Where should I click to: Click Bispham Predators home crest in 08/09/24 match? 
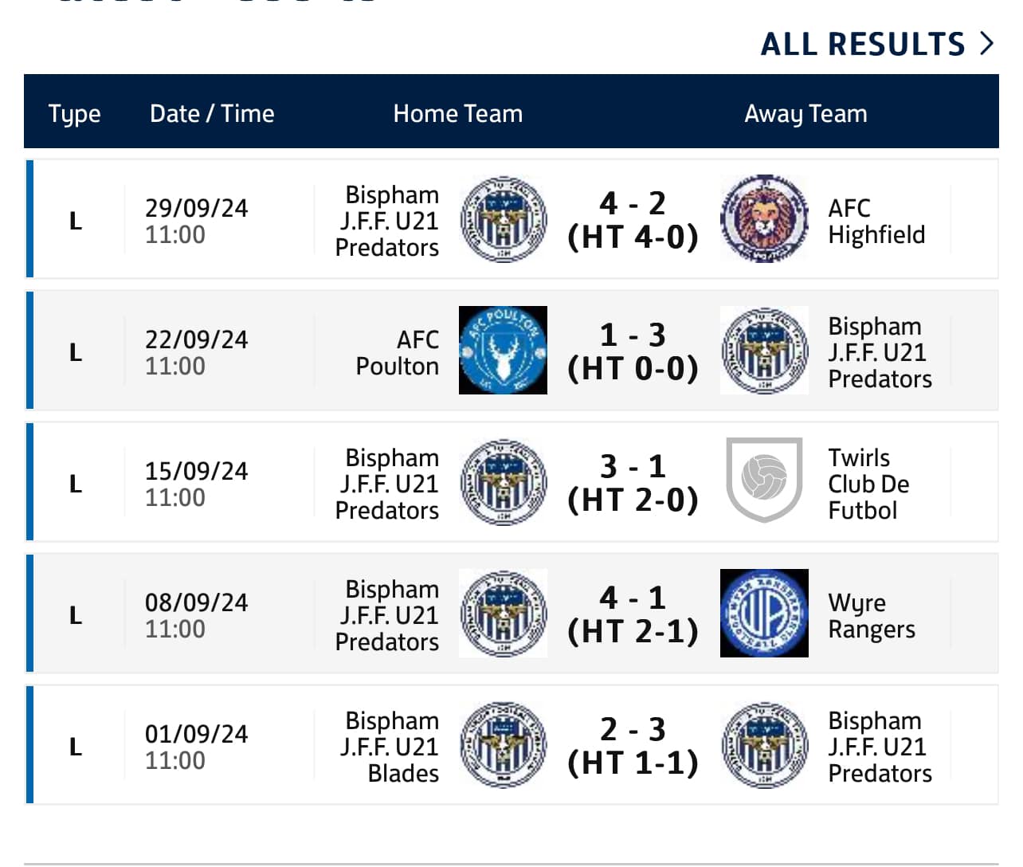504,613
